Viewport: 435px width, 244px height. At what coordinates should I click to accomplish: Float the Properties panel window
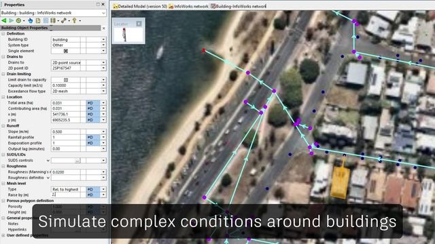click(98, 5)
